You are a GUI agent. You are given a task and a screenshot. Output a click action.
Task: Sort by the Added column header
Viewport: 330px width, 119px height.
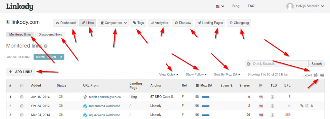[x=36, y=85]
